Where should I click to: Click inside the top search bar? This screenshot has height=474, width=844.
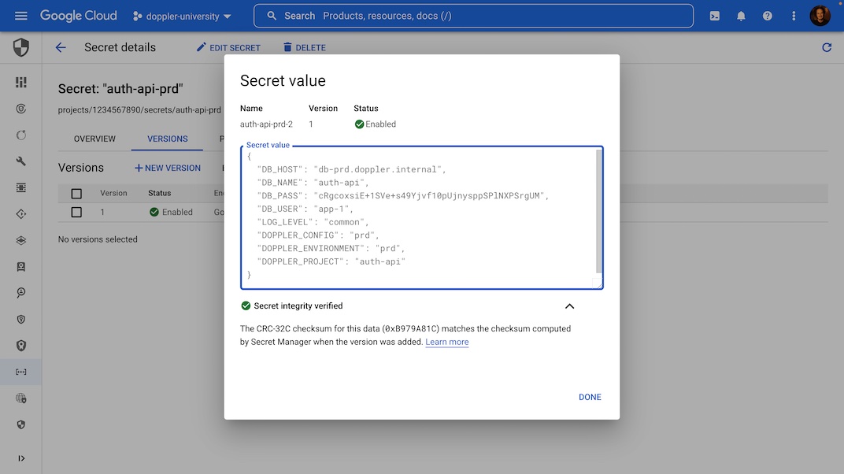(x=472, y=15)
